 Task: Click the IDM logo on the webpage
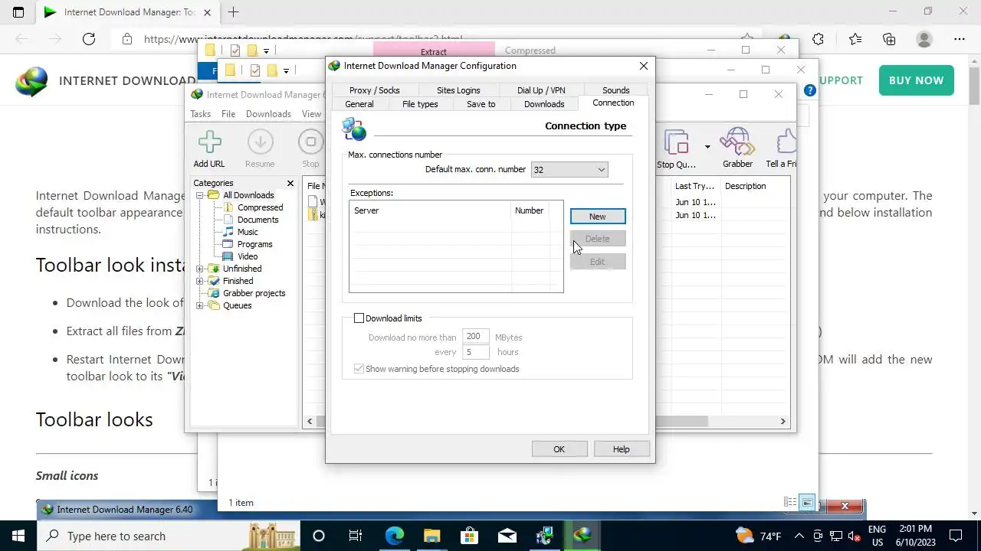click(x=31, y=80)
